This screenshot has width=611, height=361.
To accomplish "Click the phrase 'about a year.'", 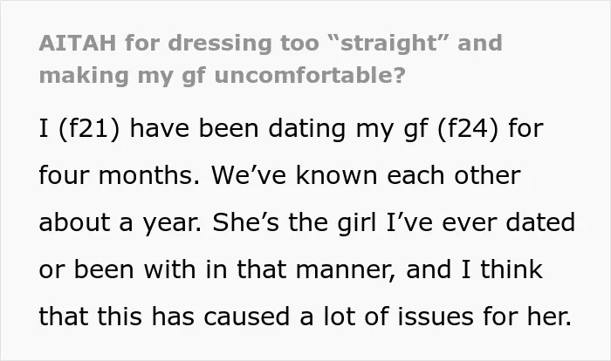I will [120, 222].
